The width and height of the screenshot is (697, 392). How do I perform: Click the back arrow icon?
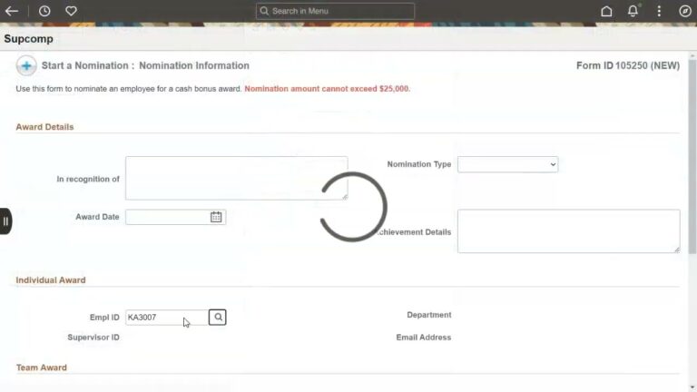[12, 11]
